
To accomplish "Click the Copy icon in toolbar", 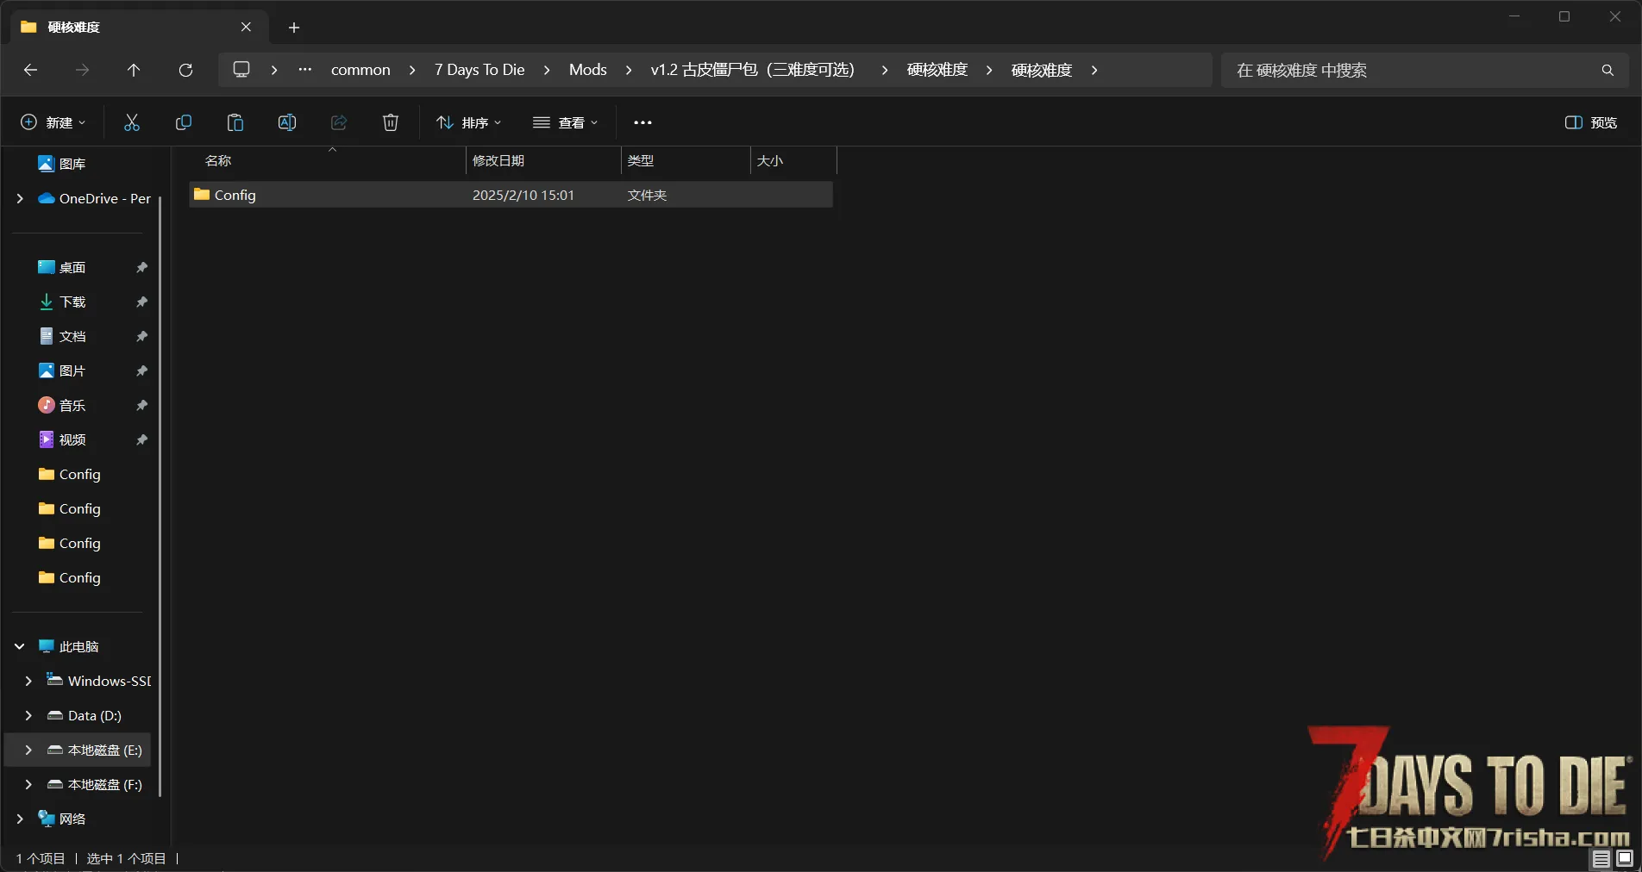I will pyautogui.click(x=184, y=122).
